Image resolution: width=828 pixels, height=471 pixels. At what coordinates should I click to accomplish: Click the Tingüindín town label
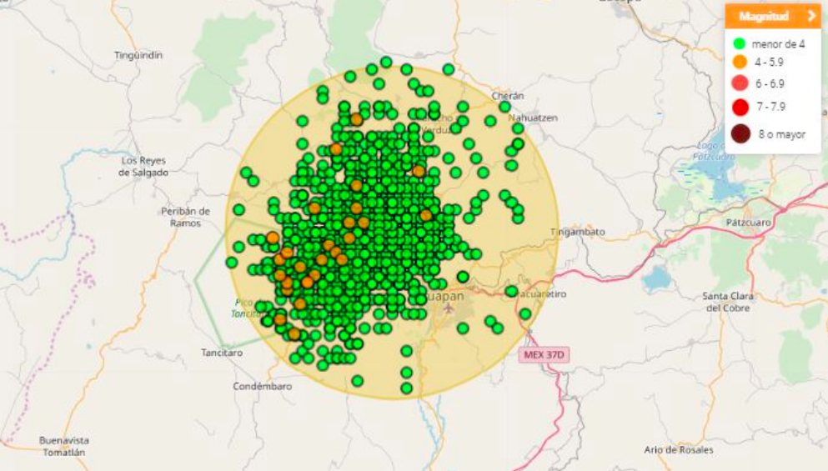[x=138, y=55]
